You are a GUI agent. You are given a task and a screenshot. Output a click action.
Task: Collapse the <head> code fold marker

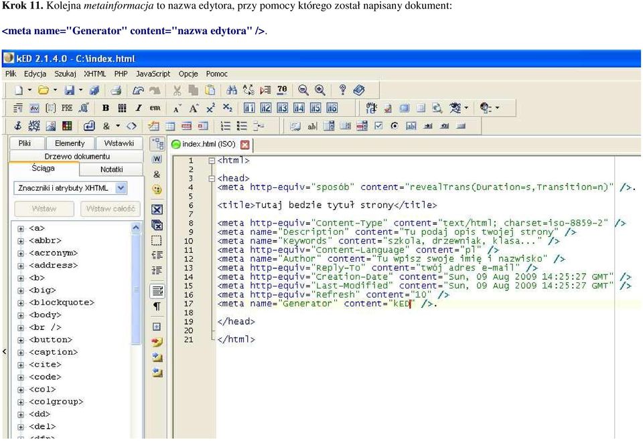(x=212, y=179)
